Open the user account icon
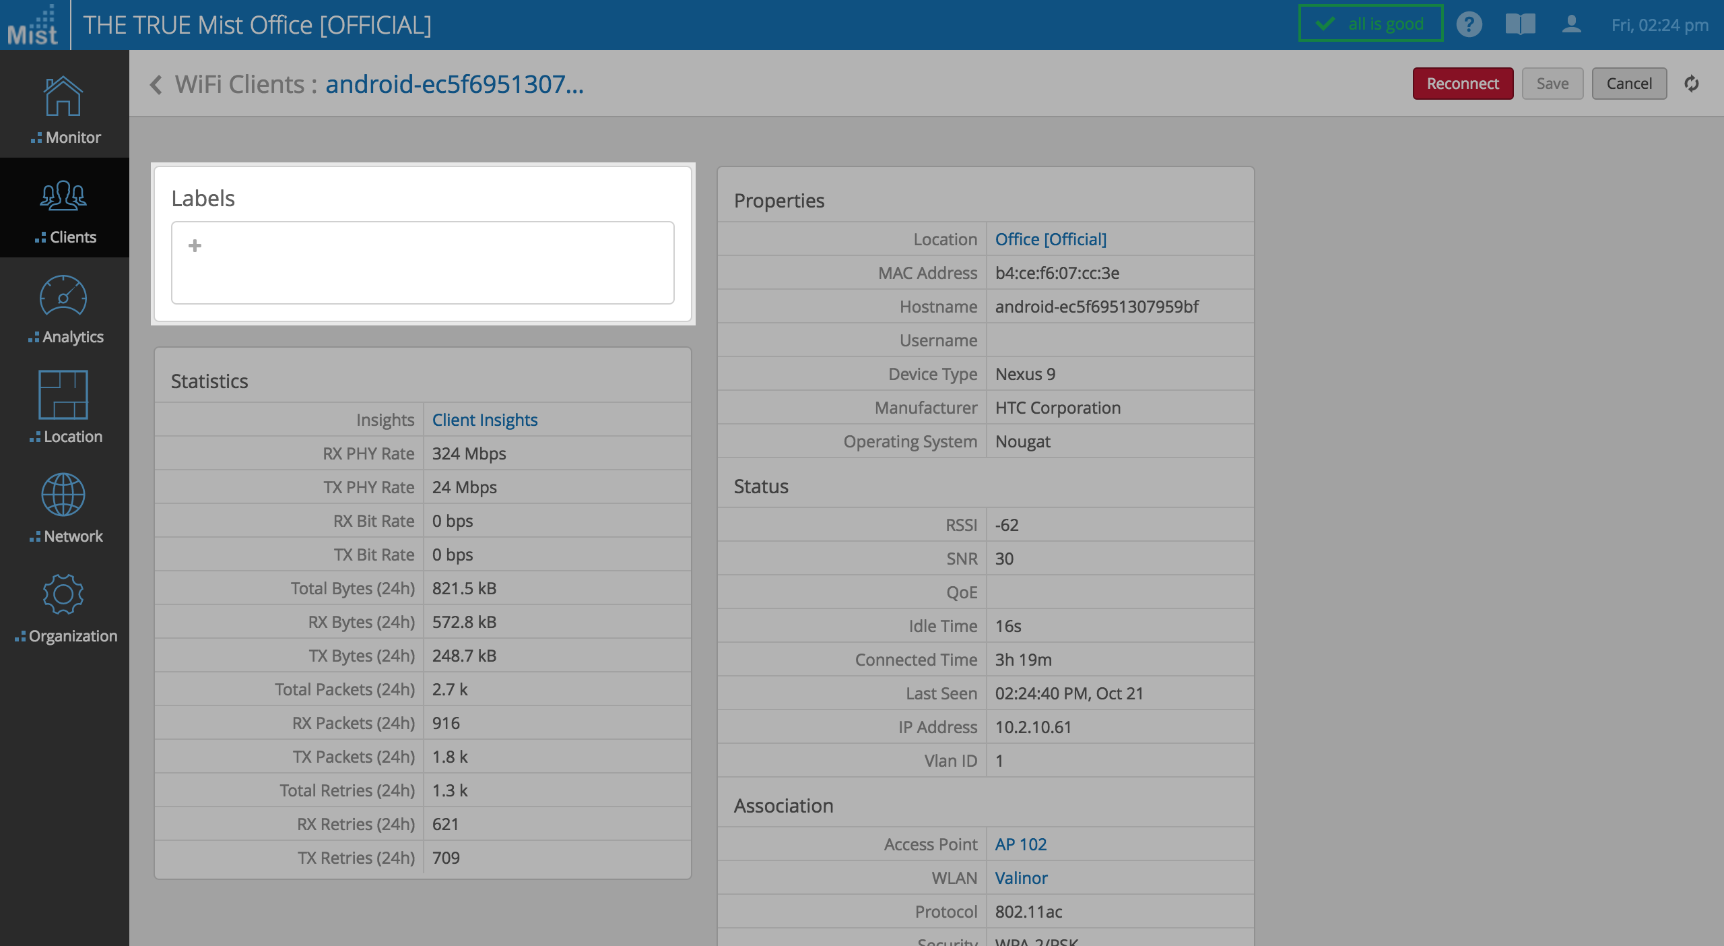Screen dimensions: 1724x946 click(x=1571, y=25)
